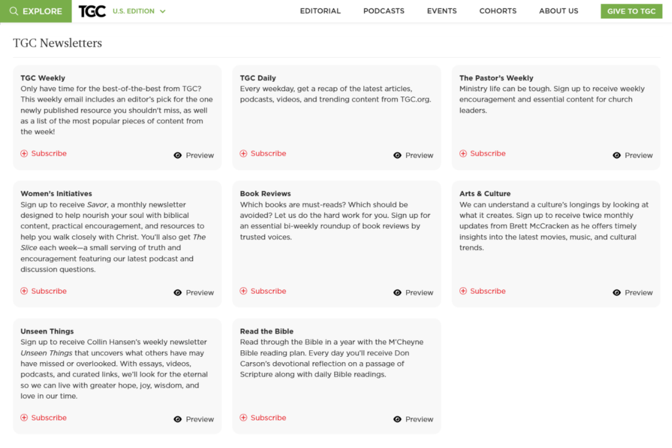
Task: Open the Cohorts menu
Action: click(498, 11)
